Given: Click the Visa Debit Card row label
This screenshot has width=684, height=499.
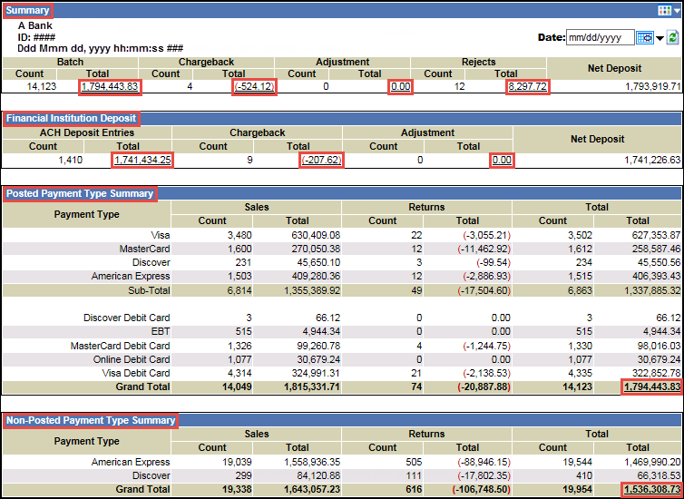Looking at the screenshot, I should 135,374.
